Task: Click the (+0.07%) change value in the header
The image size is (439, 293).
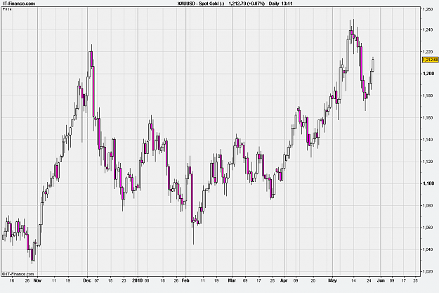Action: pyautogui.click(x=256, y=4)
